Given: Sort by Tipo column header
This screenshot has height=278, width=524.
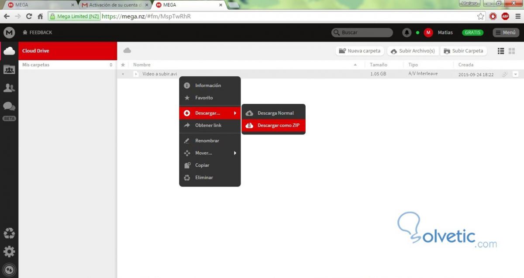Looking at the screenshot, I should 413,65.
